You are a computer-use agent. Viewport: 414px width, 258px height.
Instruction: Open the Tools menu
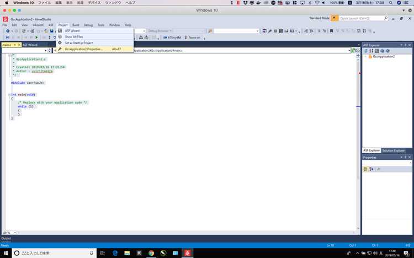pos(101,25)
